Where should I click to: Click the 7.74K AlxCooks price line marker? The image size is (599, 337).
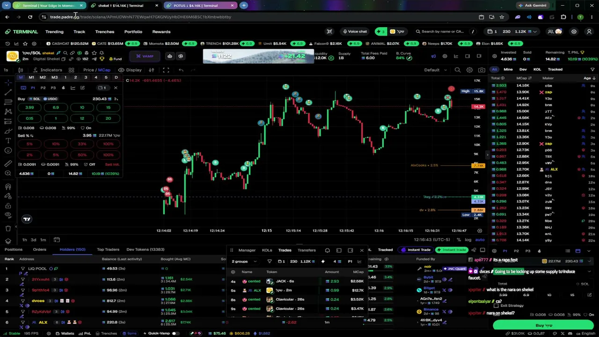tap(478, 166)
